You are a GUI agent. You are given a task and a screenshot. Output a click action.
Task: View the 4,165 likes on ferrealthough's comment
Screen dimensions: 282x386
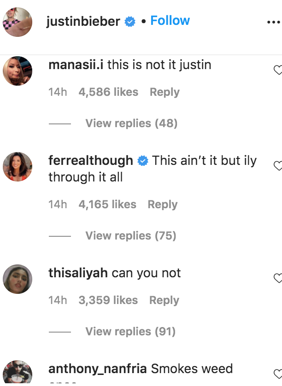[x=107, y=205]
